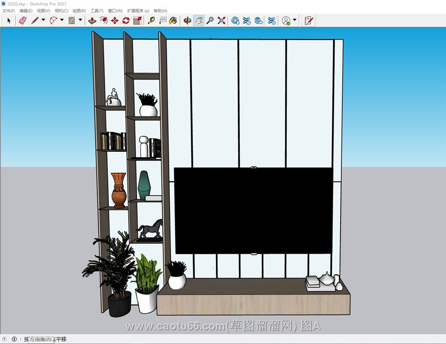Expand the Arc tool dropdown arrow
446x344 pixels.
point(62,20)
